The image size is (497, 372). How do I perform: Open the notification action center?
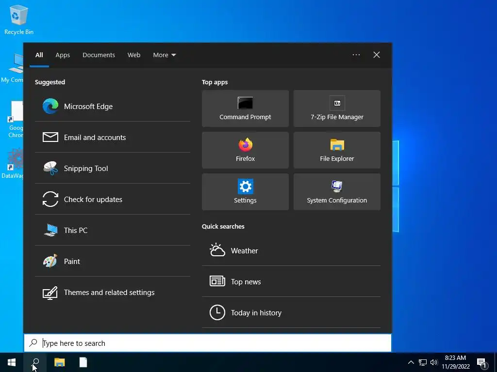point(481,362)
